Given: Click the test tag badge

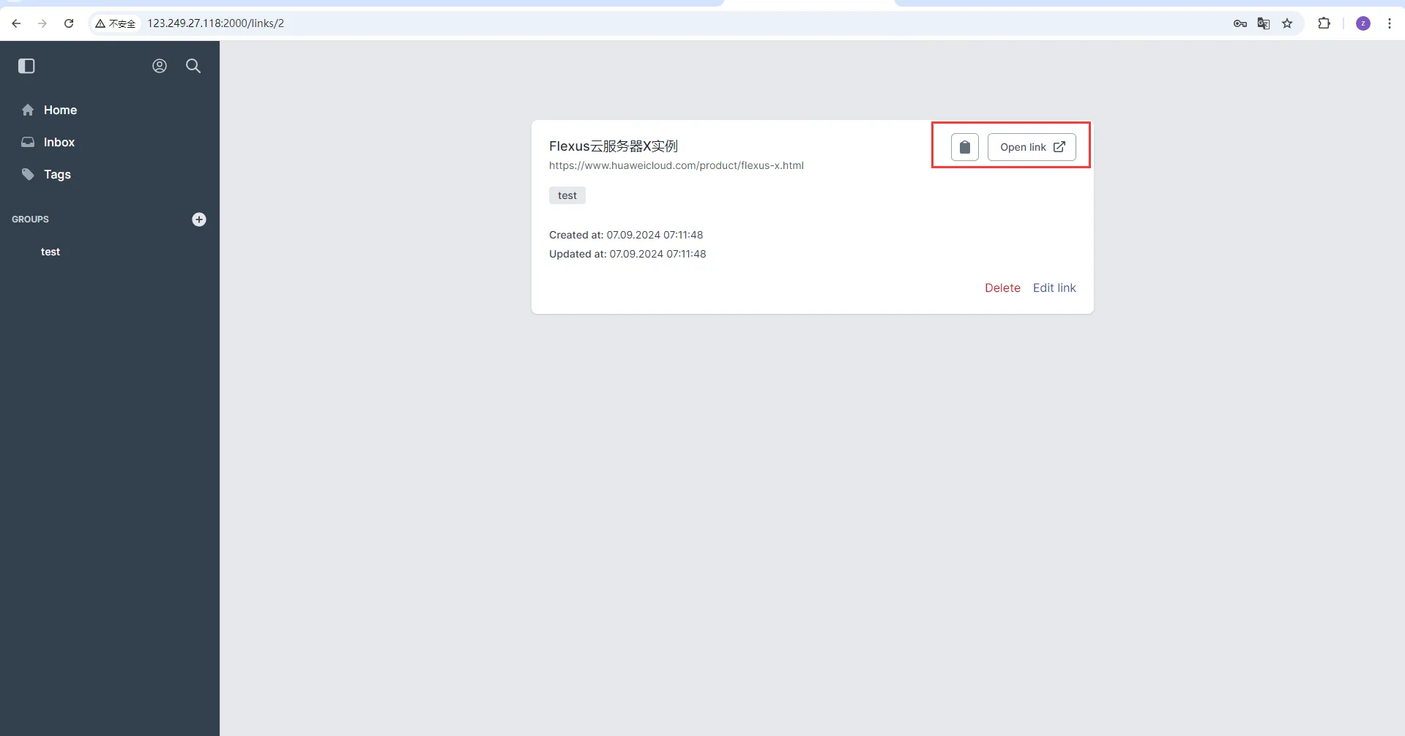Looking at the screenshot, I should (x=567, y=195).
